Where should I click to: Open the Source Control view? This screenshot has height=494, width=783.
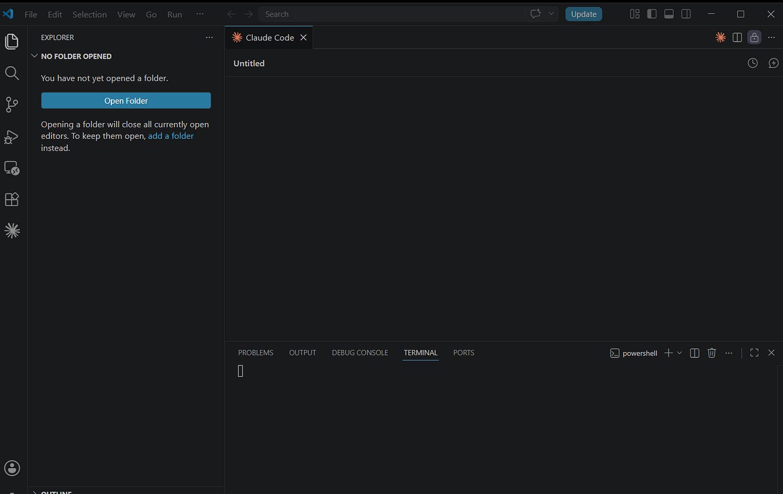(12, 104)
